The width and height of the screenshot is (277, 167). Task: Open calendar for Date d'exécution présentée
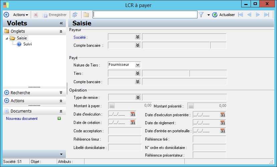tap(223, 115)
